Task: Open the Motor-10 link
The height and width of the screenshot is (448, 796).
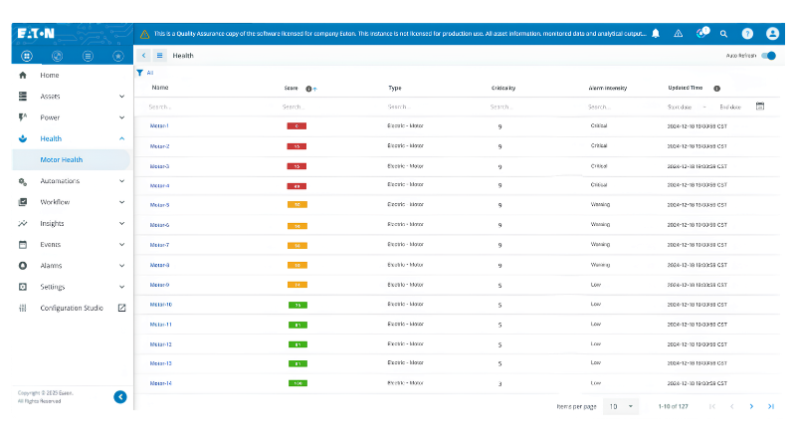Action: [160, 305]
